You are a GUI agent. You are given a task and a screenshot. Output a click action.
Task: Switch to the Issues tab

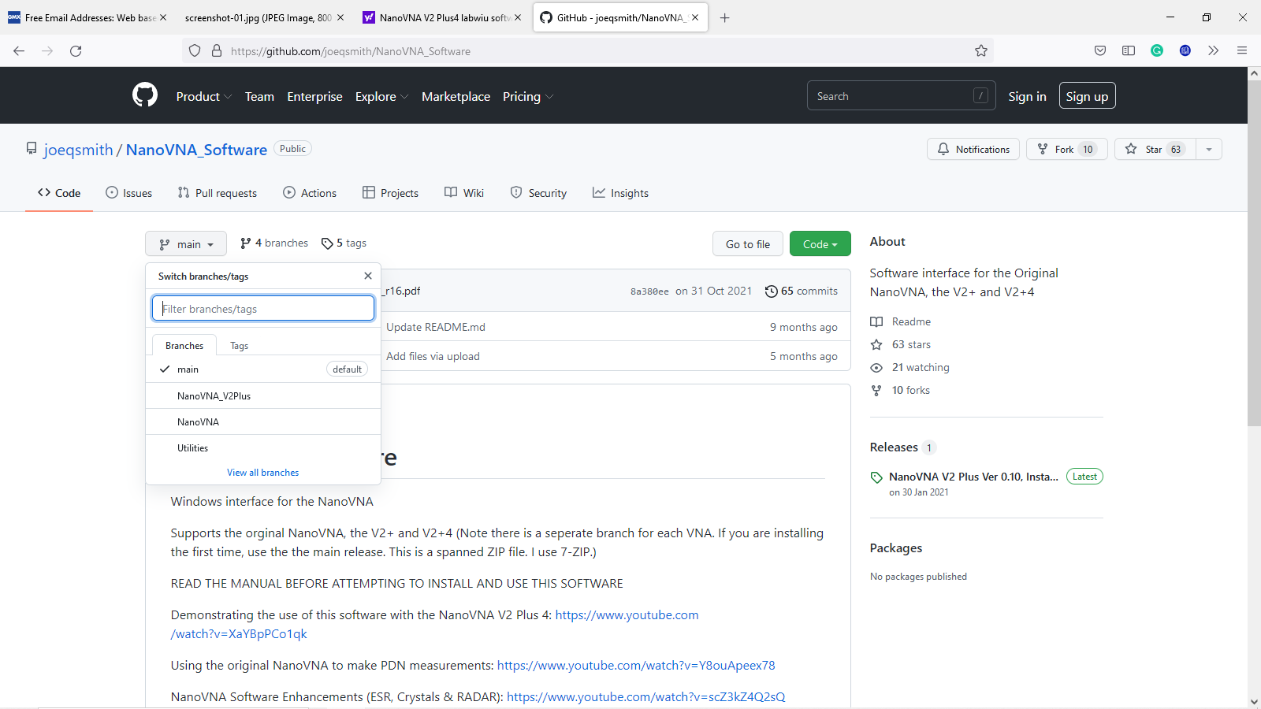tap(129, 193)
